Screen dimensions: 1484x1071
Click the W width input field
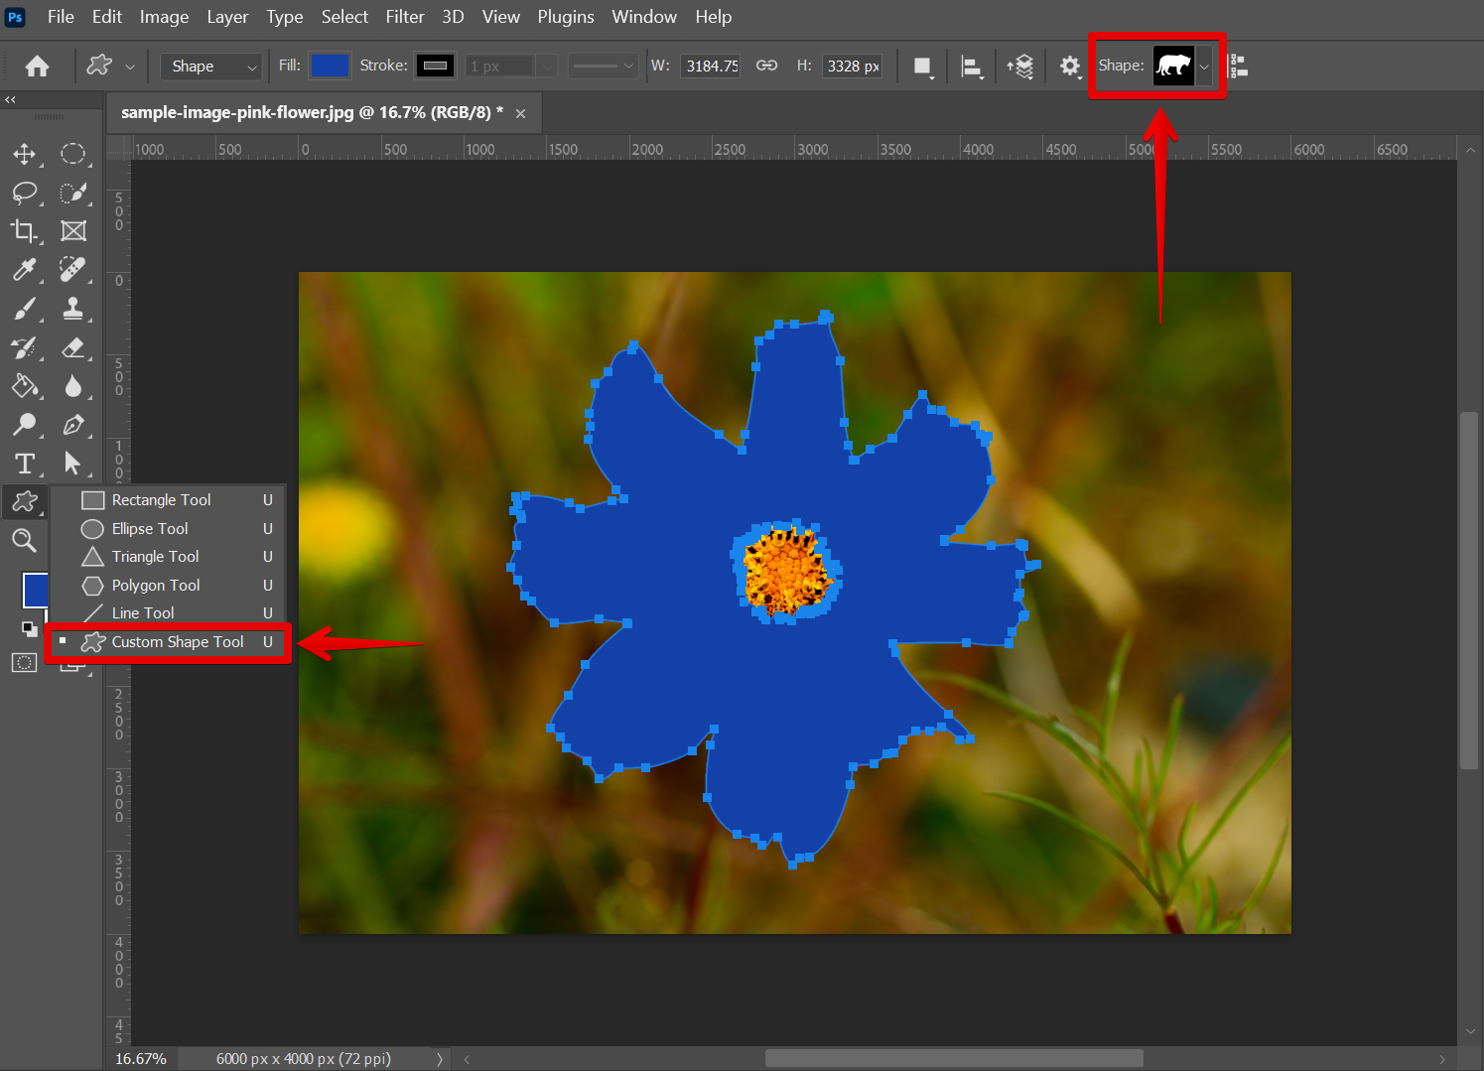711,66
